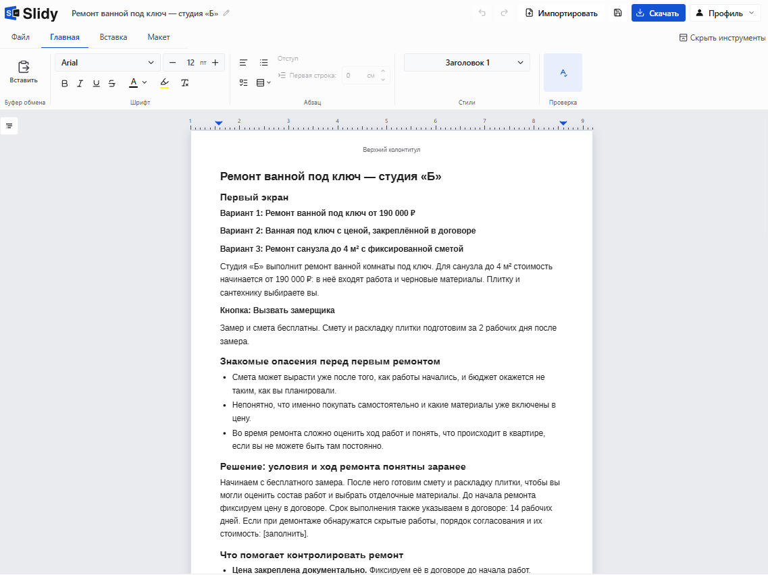The width and height of the screenshot is (768, 575).
Task: Insert a bulleted list
Action: pyautogui.click(x=264, y=63)
